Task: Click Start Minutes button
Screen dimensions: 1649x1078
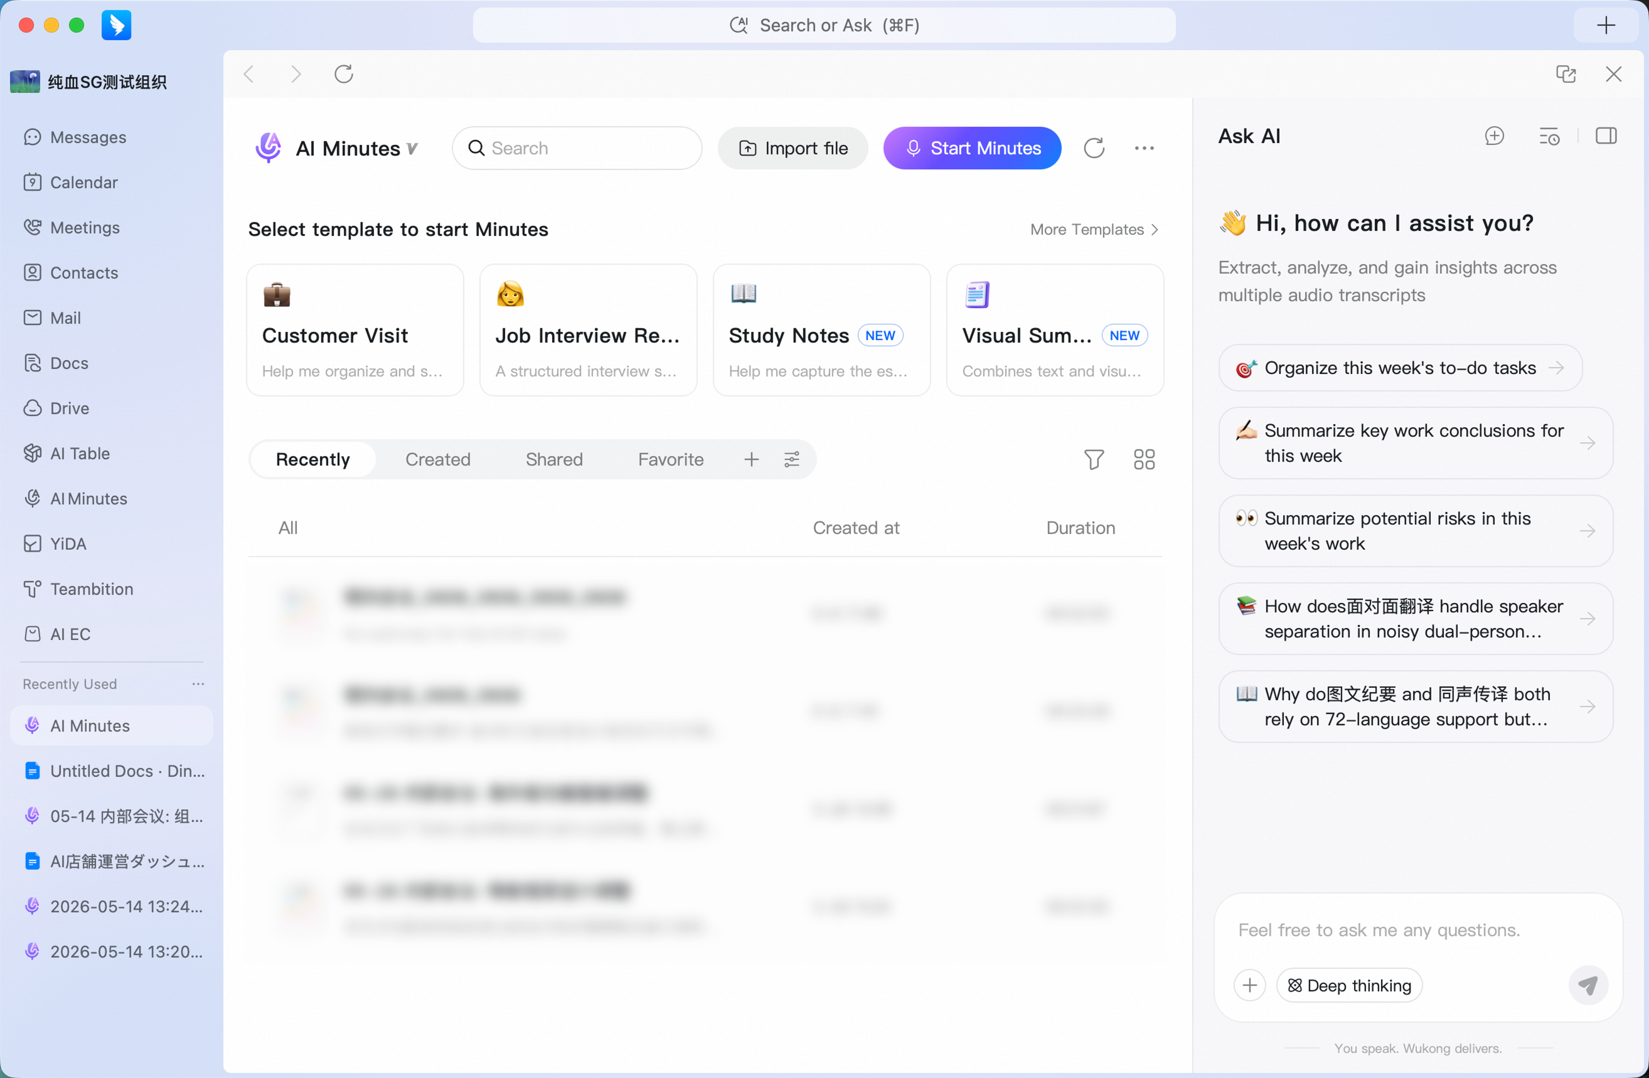Action: coord(971,148)
